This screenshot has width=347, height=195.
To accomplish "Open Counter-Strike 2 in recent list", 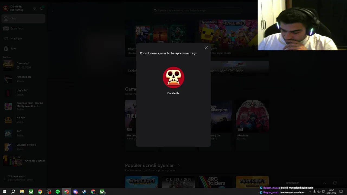I will point(23,147).
